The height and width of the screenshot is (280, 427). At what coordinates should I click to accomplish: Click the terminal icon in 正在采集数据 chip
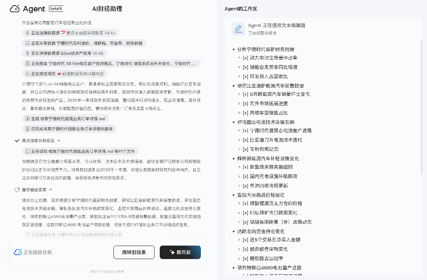tap(28, 43)
